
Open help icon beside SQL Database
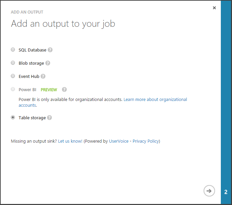point(50,50)
